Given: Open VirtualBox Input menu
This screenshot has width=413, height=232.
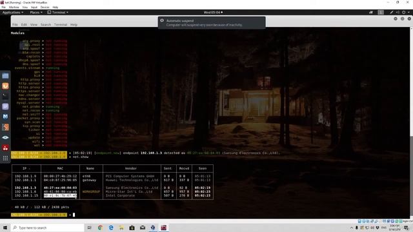Looking at the screenshot, I should 34,7.
